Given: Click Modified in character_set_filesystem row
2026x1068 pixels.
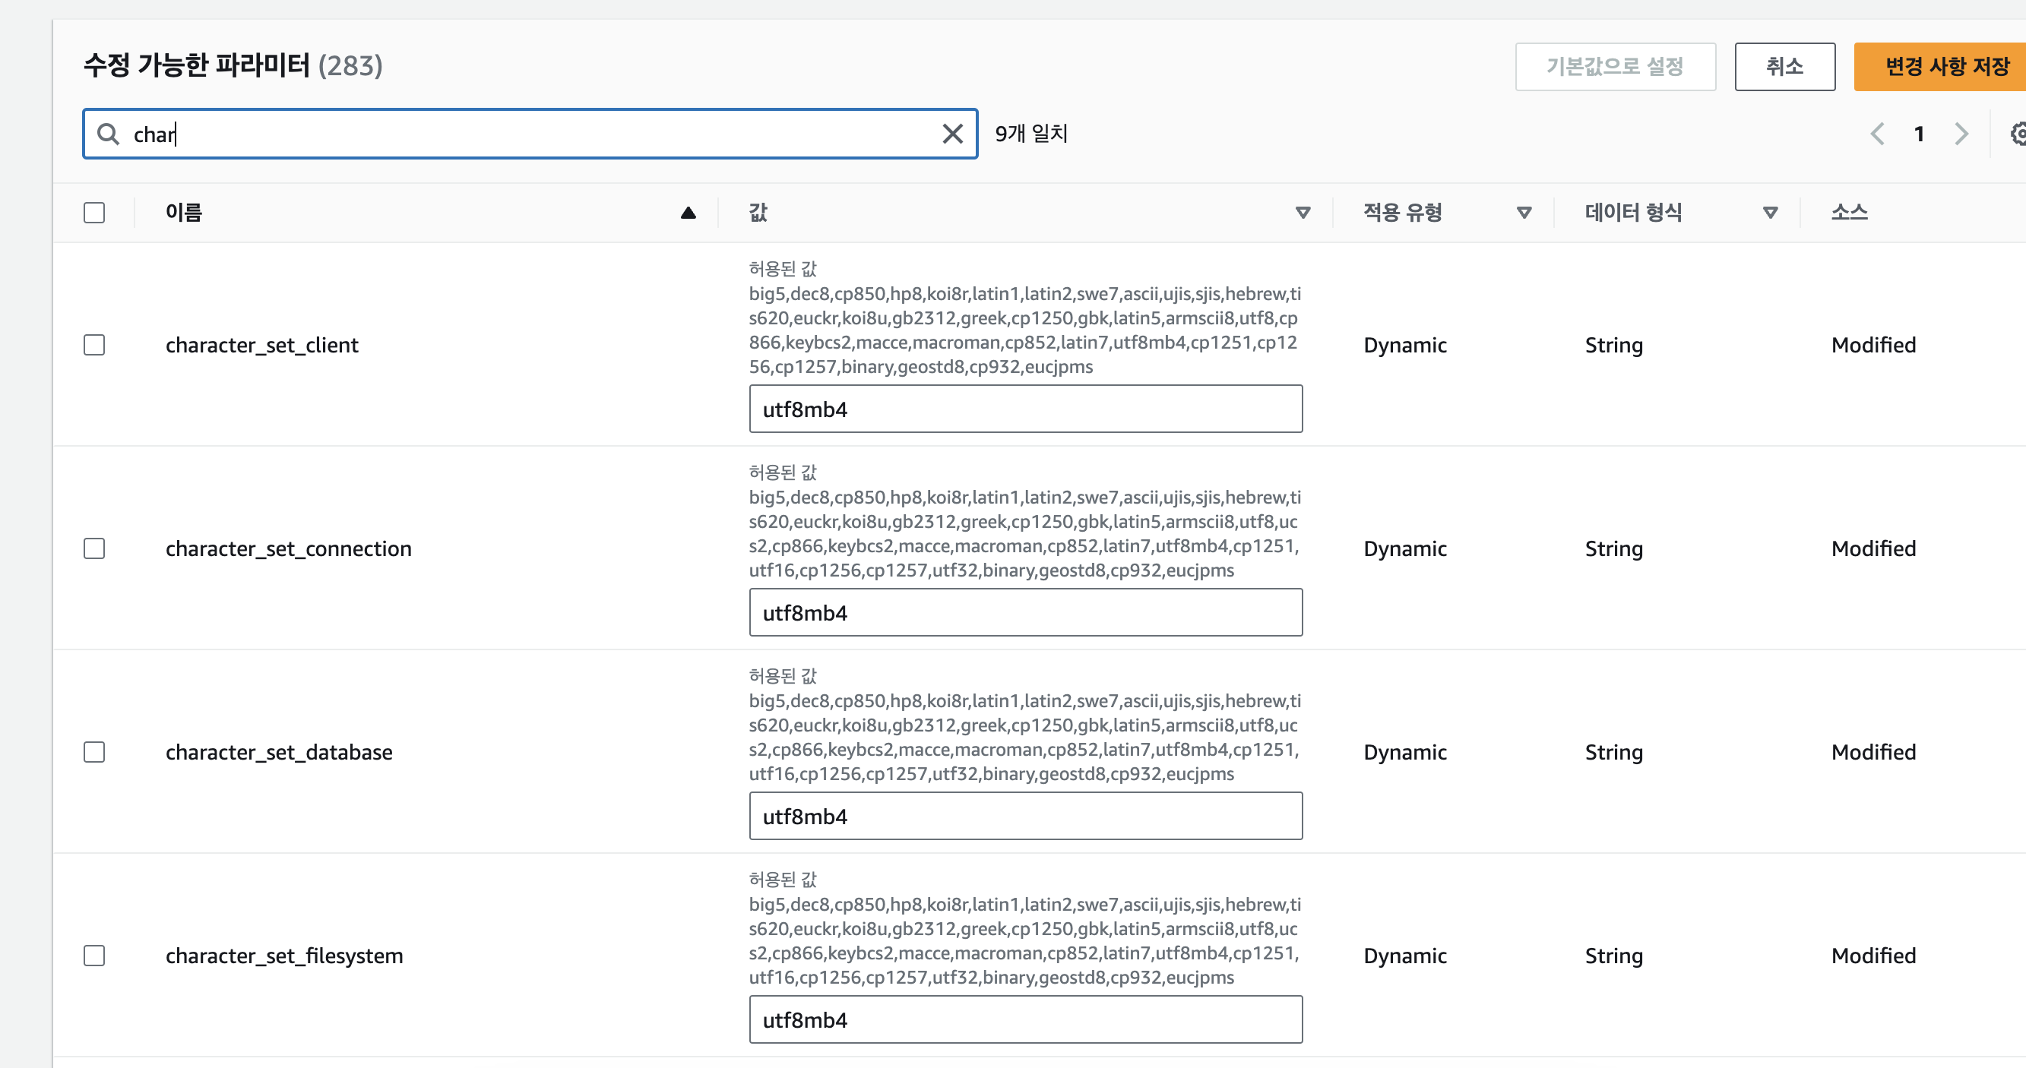Looking at the screenshot, I should (x=1873, y=956).
